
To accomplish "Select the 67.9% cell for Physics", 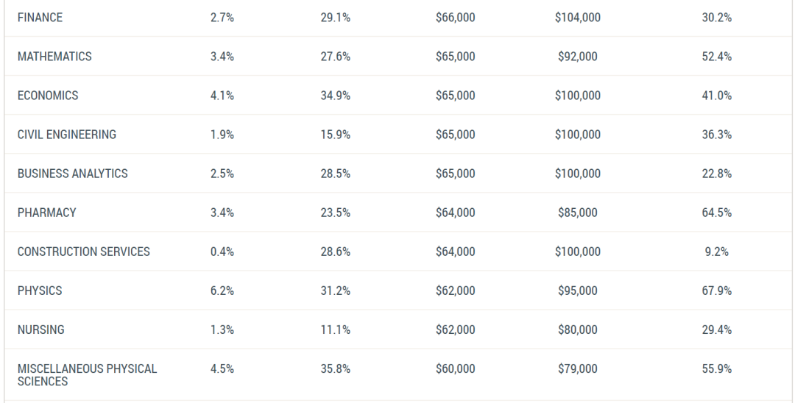I will (716, 290).
